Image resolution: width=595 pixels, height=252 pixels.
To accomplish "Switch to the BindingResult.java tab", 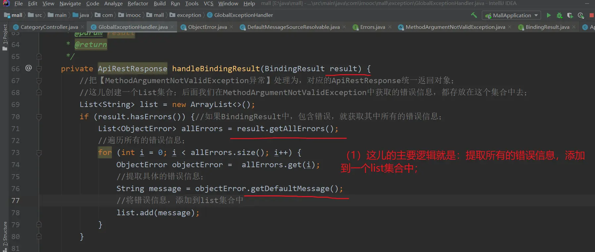I will coord(547,27).
